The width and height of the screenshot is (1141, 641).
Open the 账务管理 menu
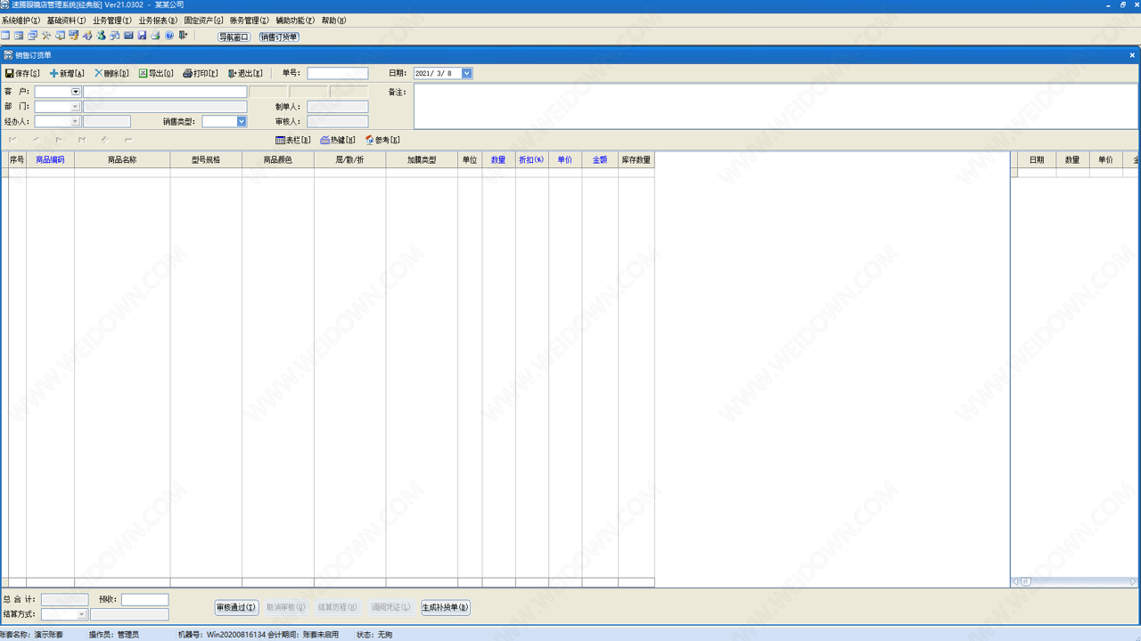(250, 20)
